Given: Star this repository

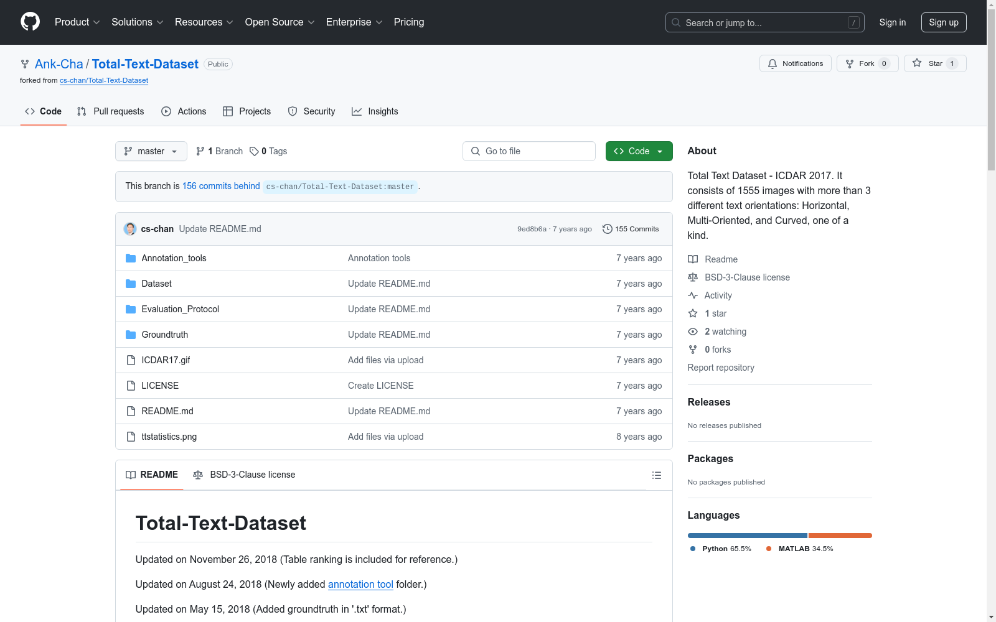Looking at the screenshot, I should pos(935,63).
